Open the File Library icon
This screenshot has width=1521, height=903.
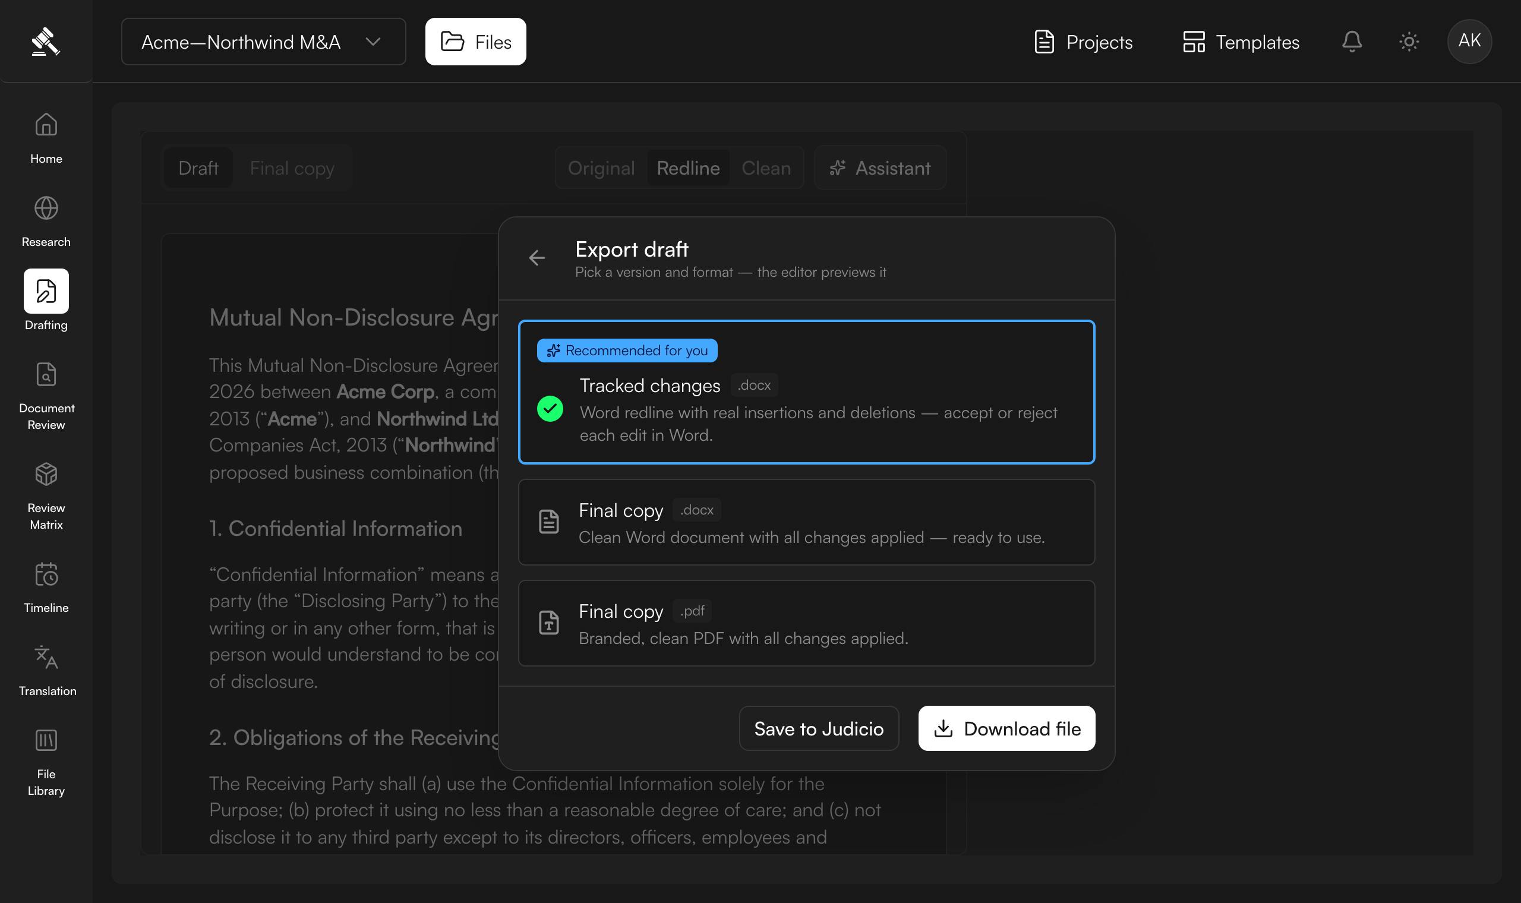(46, 741)
